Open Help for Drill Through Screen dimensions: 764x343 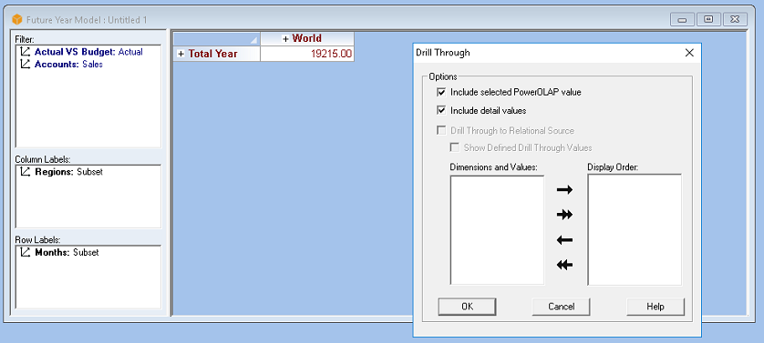click(x=656, y=307)
